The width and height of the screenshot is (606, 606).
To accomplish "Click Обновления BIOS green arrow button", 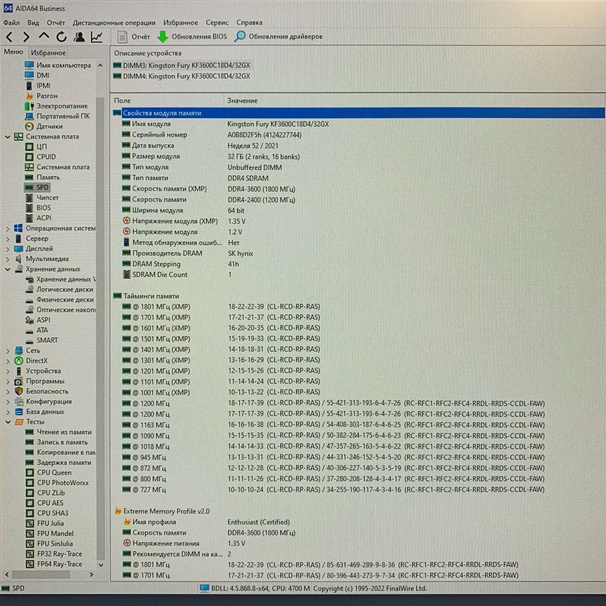I will coord(192,37).
